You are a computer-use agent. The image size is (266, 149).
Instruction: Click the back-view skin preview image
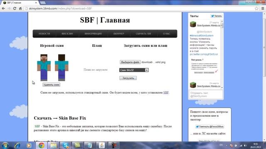(x=62, y=67)
